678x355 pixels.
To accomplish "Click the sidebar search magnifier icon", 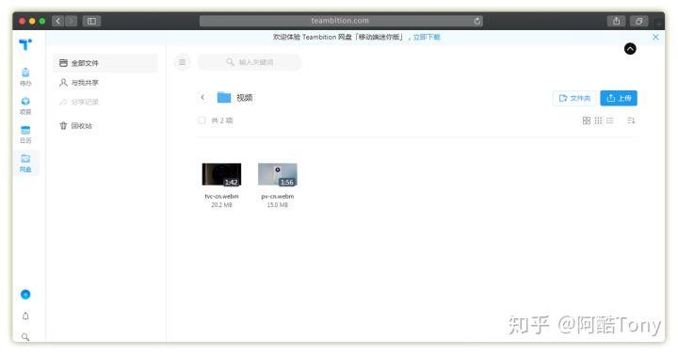I will click(25, 336).
